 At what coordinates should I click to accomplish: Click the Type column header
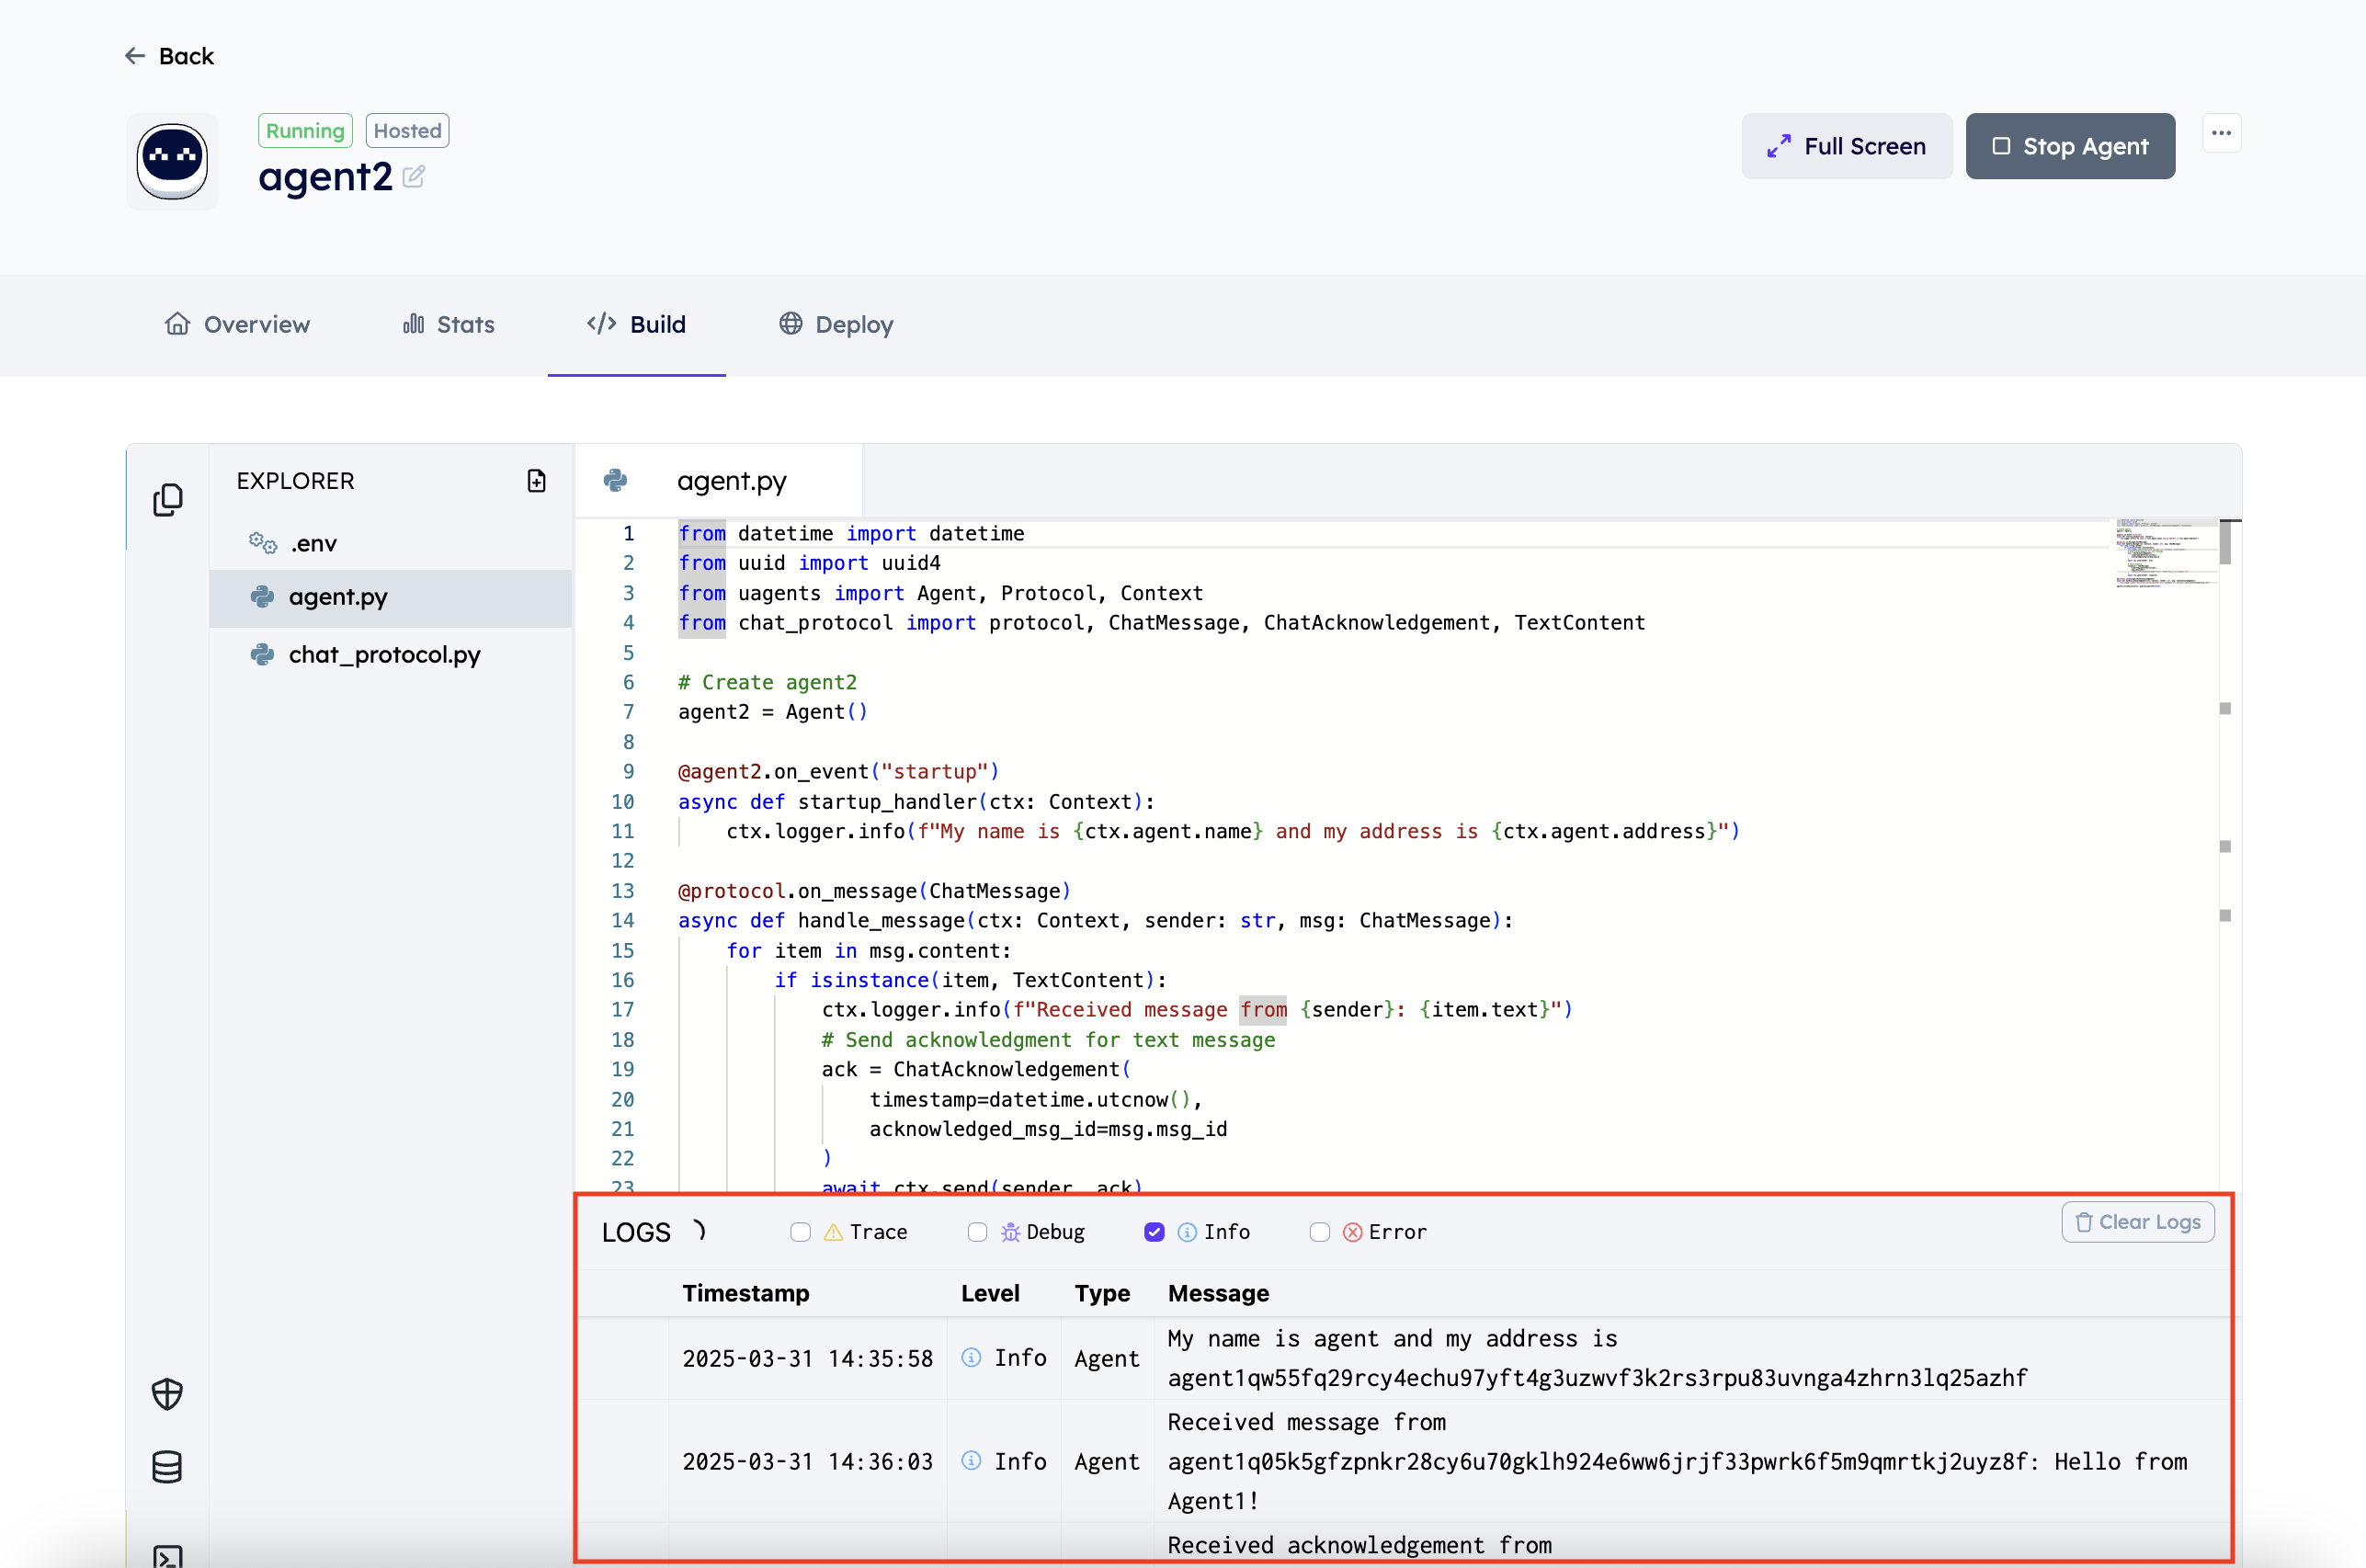pos(1102,1293)
